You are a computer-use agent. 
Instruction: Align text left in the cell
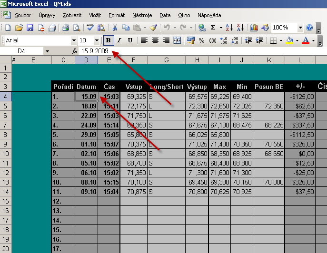tap(144, 40)
